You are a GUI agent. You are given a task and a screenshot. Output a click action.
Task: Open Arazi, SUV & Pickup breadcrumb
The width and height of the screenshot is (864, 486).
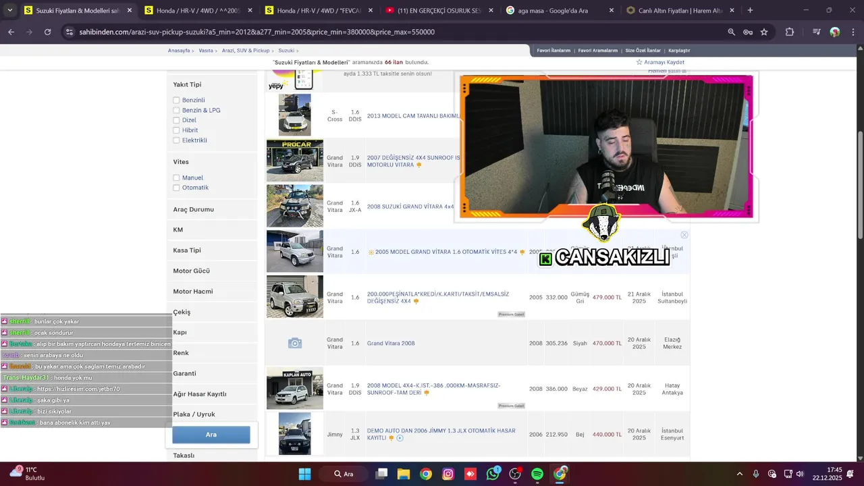(246, 51)
